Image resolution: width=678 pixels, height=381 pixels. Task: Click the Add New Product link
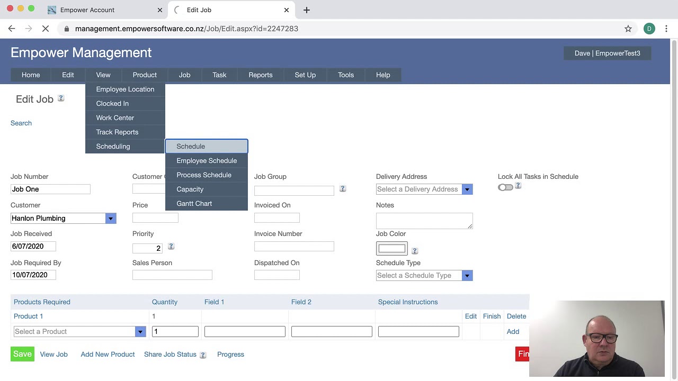[108, 355]
